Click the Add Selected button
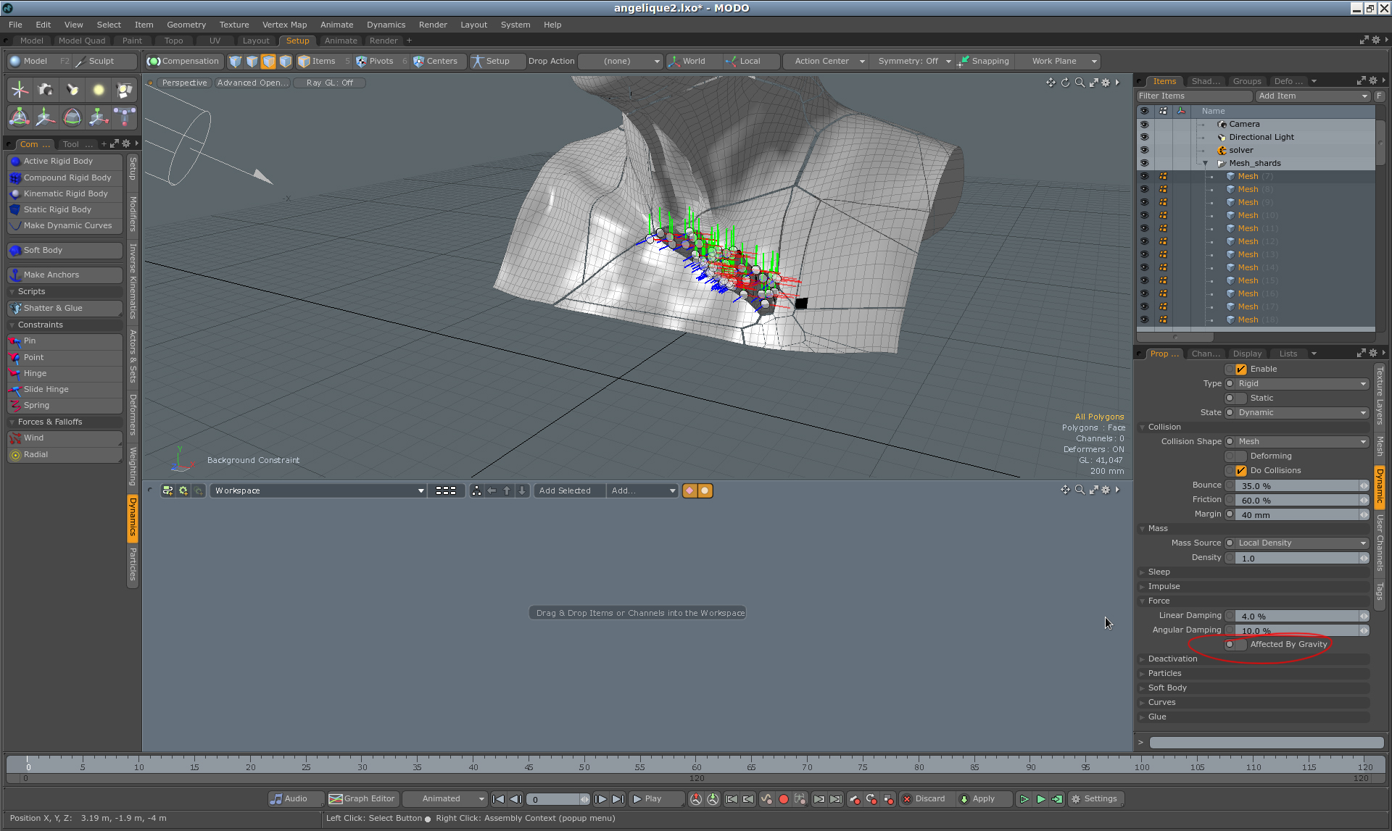 pos(568,490)
